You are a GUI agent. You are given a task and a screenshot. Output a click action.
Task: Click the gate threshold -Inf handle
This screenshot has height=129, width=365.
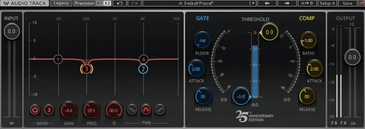pos(241,97)
